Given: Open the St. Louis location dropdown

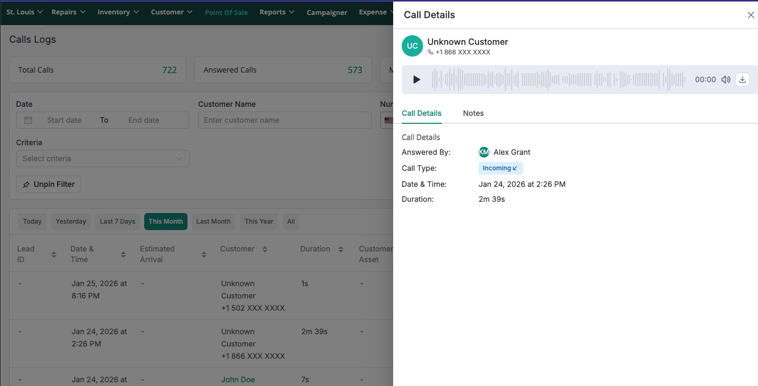Looking at the screenshot, I should [x=25, y=12].
